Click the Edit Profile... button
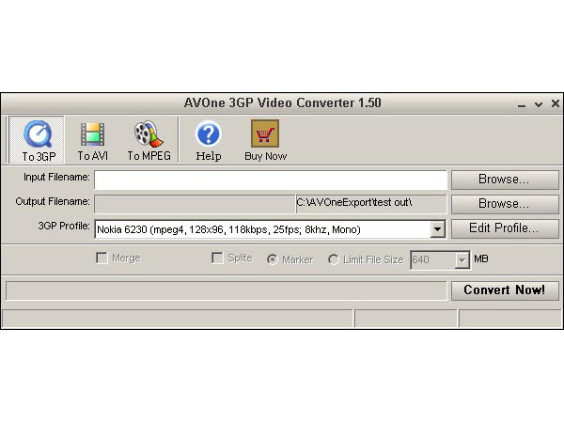564x423 pixels. 505,228
